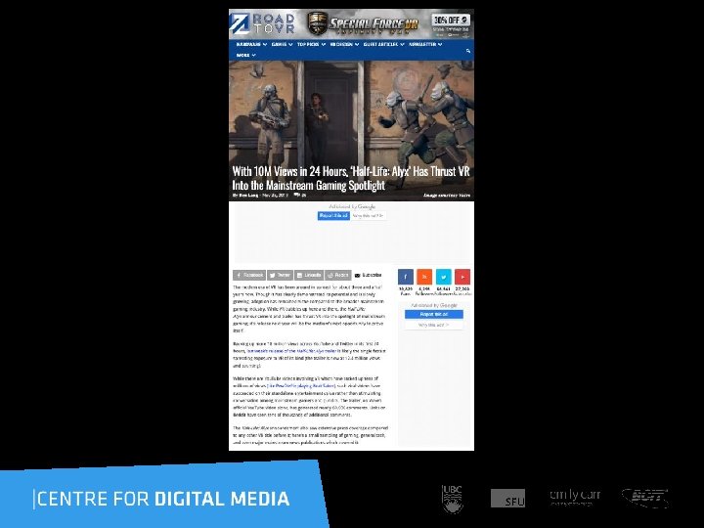Share the article via the Reddit button
Screen dimensions: 704x528
[x=337, y=275]
